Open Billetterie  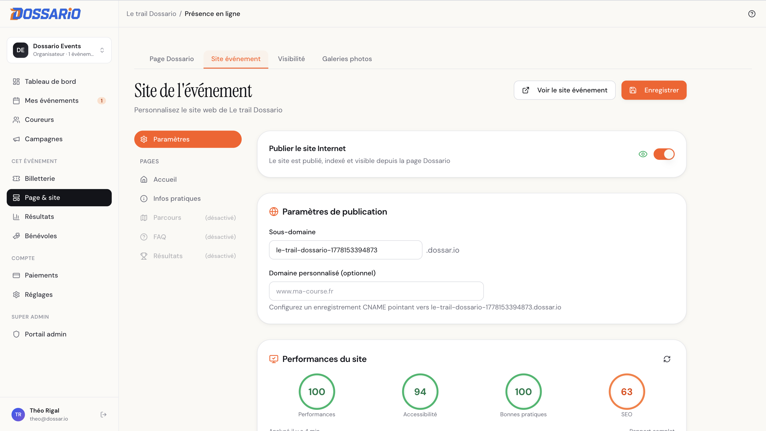(59, 179)
